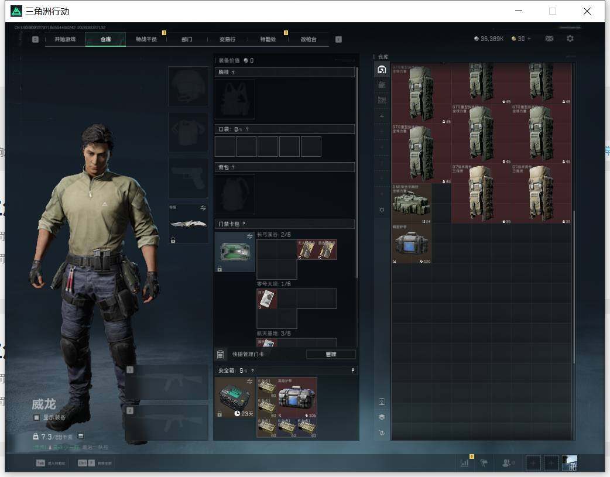The width and height of the screenshot is (610, 477).
Task: Invite teammate with second plus slot
Action: point(551,463)
